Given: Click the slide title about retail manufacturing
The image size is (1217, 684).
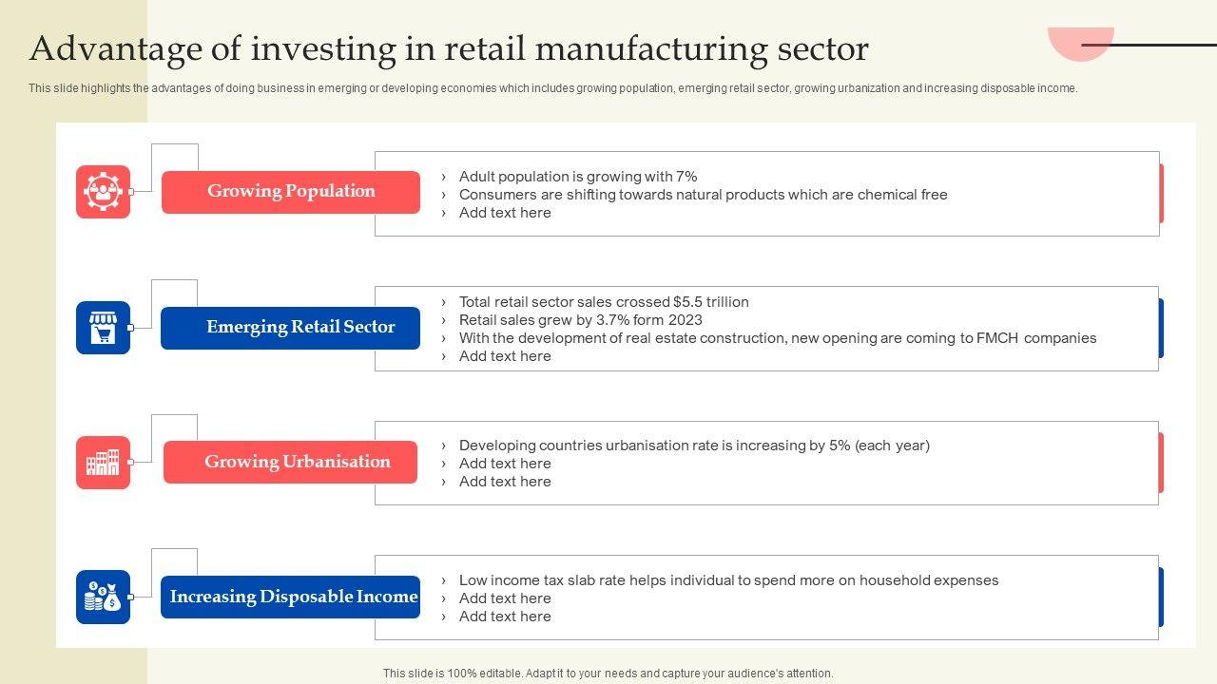Looking at the screenshot, I should [449, 48].
